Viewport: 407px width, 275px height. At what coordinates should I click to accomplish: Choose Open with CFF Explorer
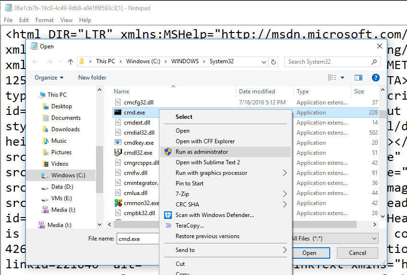225,141
